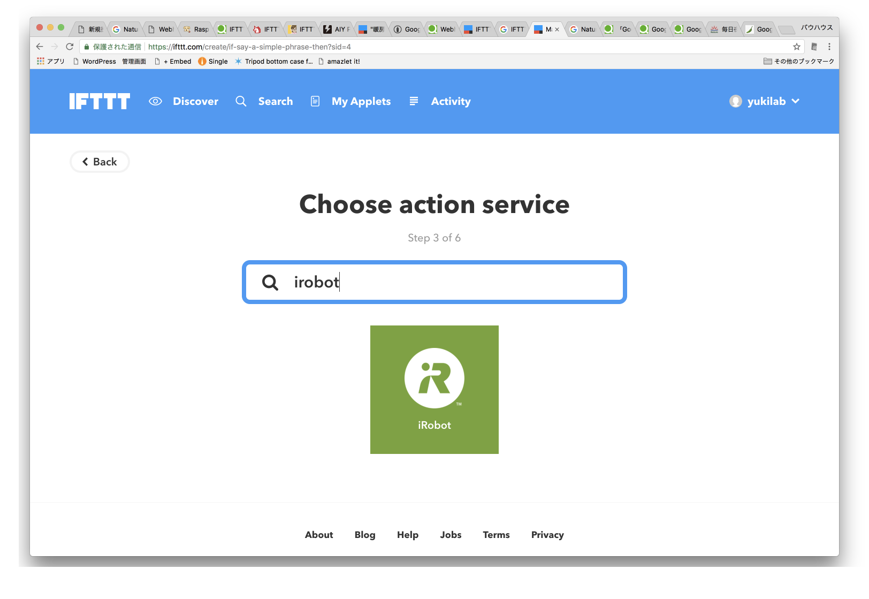Click the Search magnifier icon in header
The width and height of the screenshot is (869, 599).
click(241, 101)
